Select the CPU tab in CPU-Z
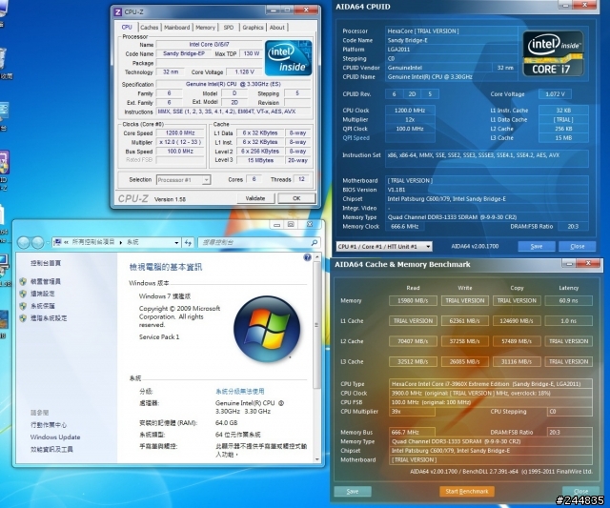This screenshot has width=610, height=508. 127,27
